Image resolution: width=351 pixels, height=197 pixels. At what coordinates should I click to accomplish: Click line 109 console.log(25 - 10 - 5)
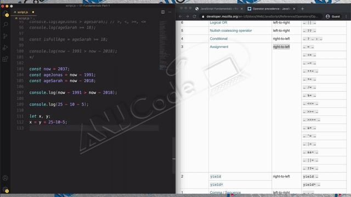pos(59,105)
